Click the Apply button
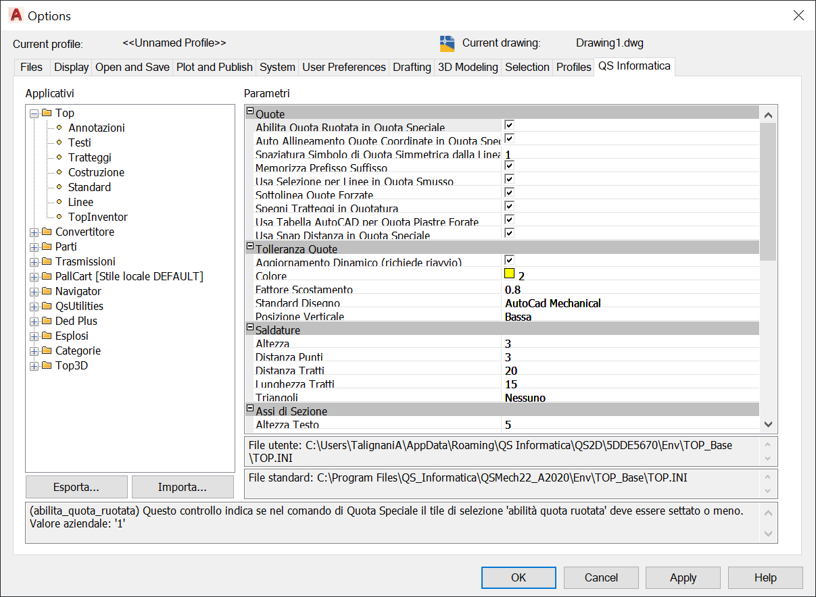Screen dimensions: 816x597 click(x=683, y=577)
